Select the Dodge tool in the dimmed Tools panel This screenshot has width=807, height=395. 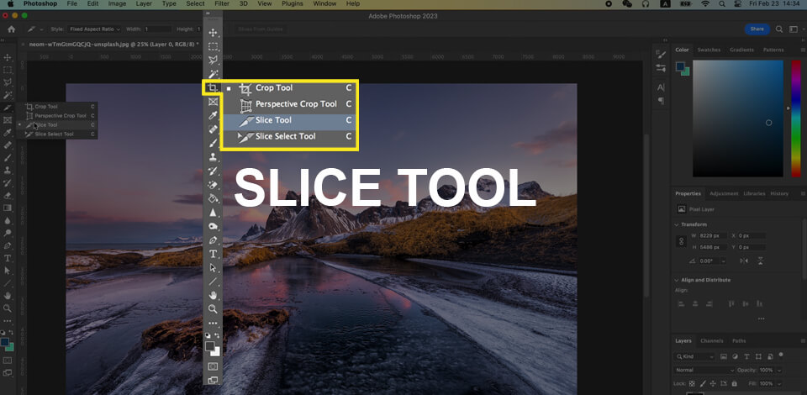point(8,233)
